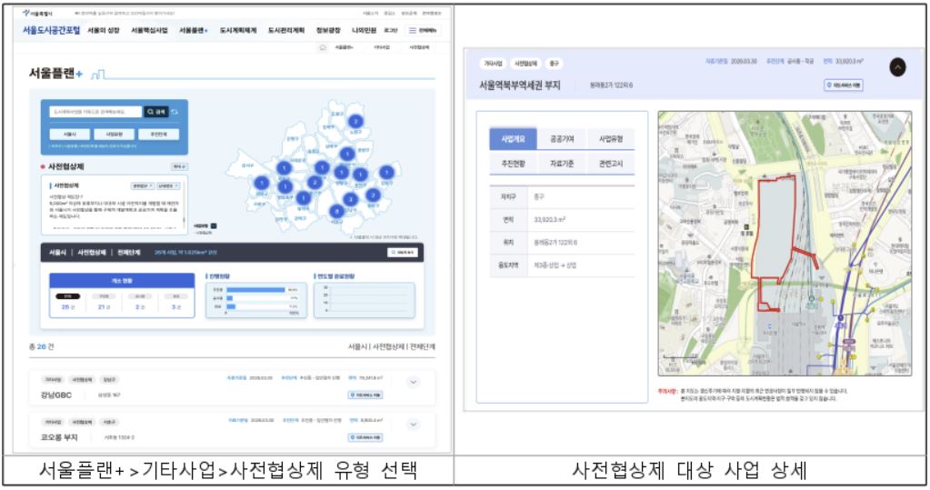
Task: Click the 중구 tag in detail header
Action: 554,64
